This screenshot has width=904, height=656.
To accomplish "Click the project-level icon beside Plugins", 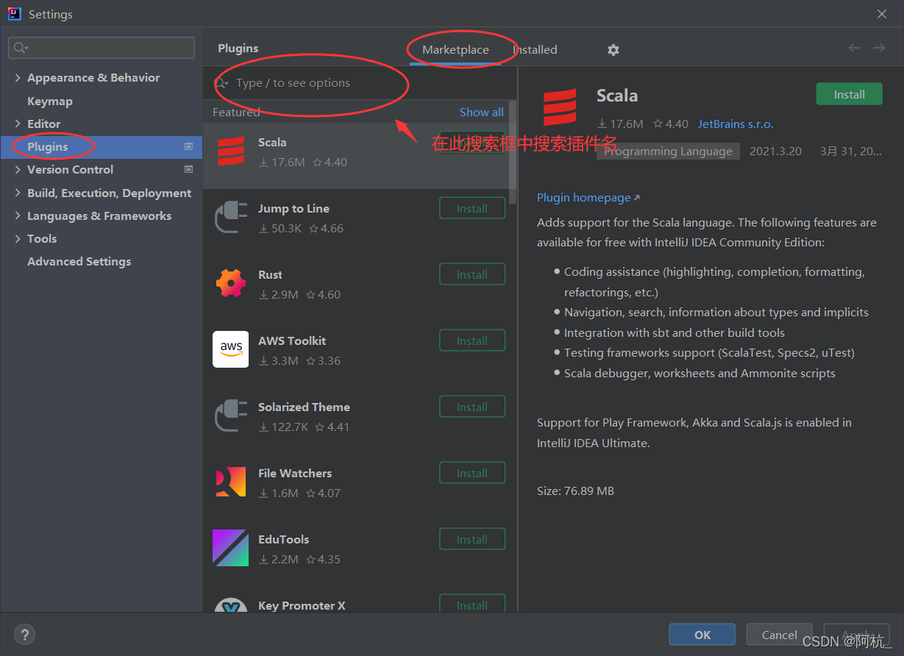I will pyautogui.click(x=188, y=147).
